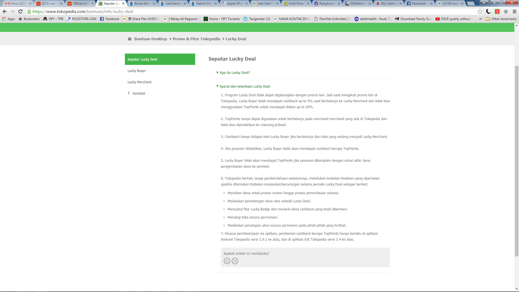Open the NAMA KONTAK DI HA bookmark
This screenshot has height=292, width=519.
292,19
